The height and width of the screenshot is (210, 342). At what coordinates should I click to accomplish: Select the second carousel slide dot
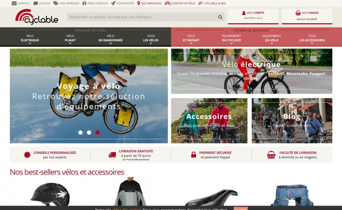click(x=89, y=132)
